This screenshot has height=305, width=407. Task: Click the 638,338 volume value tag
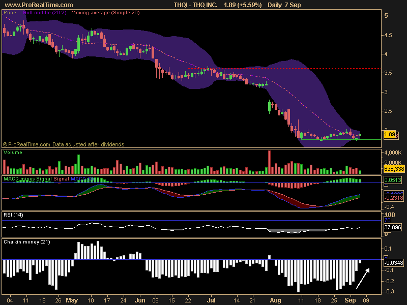coord(394,169)
